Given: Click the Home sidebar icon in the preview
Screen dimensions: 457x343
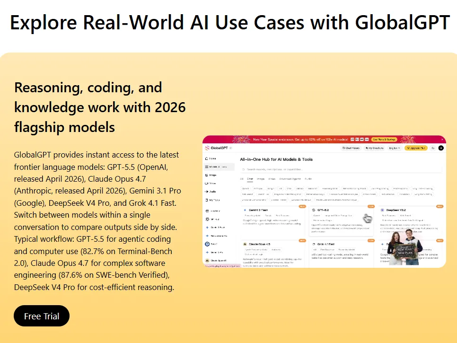Looking at the screenshot, I should click(x=207, y=158).
